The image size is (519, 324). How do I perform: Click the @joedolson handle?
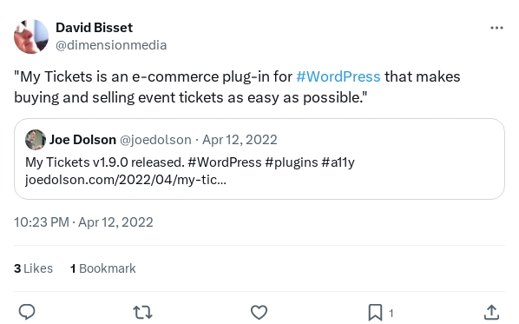coord(155,140)
